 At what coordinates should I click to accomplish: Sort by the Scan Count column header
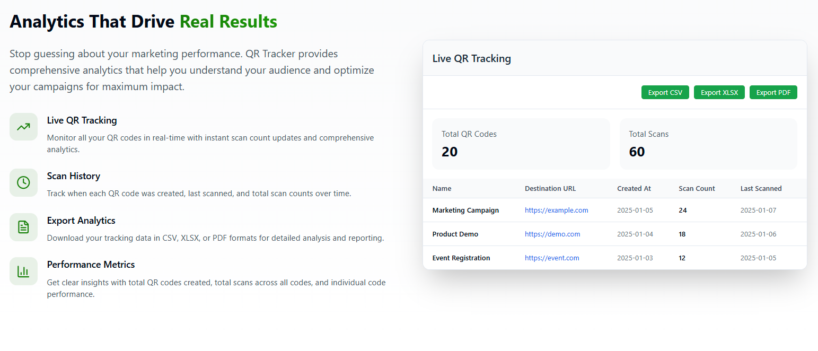697,189
